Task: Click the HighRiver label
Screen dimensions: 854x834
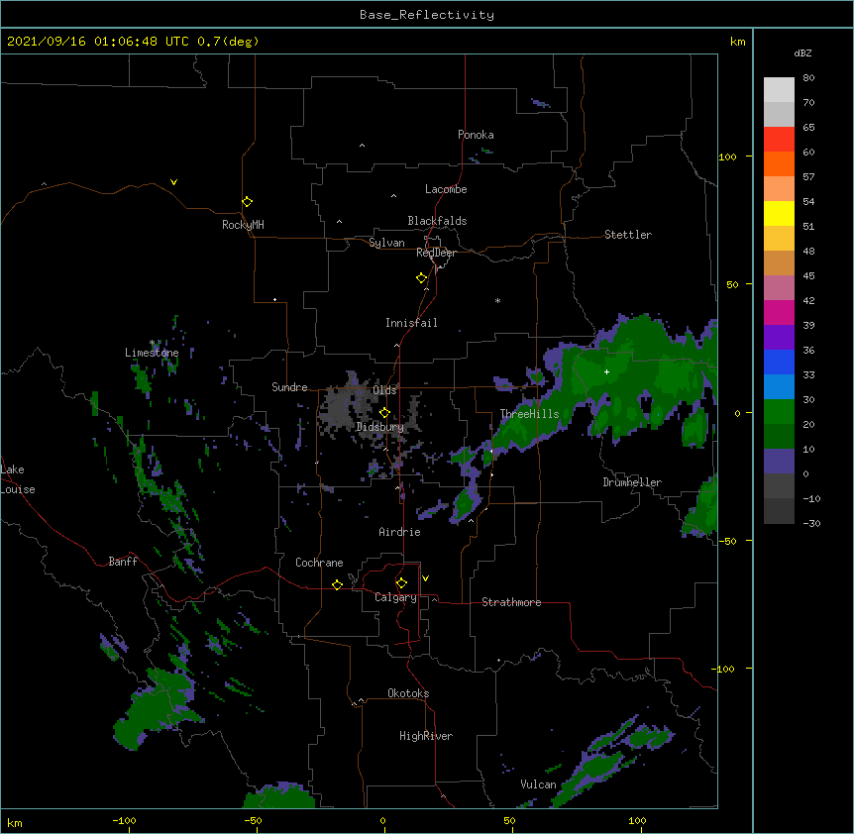Action: (426, 736)
